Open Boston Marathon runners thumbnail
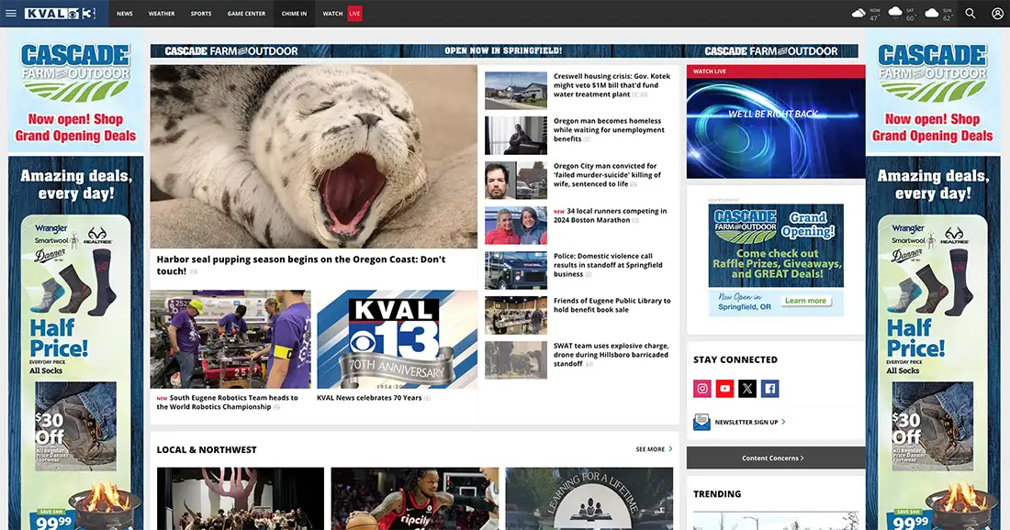1010x530 pixels. point(516,226)
